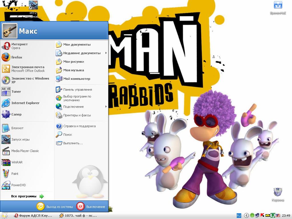Open Media Player Classic
Viewport: 292px width, 219px height.
(27, 151)
